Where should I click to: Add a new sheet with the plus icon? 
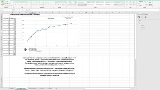[x=56, y=89]
